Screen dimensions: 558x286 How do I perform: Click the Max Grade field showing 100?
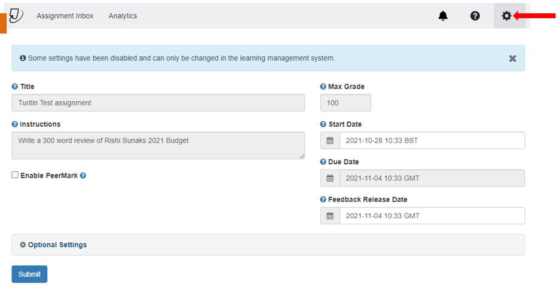pyautogui.click(x=346, y=103)
